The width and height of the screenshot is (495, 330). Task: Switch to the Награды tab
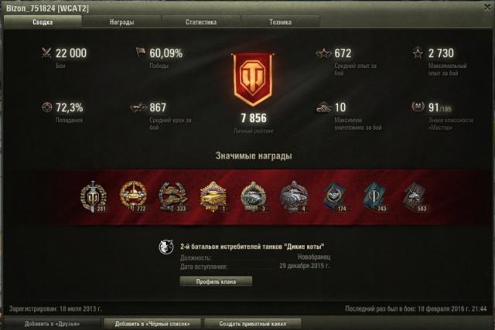[121, 22]
